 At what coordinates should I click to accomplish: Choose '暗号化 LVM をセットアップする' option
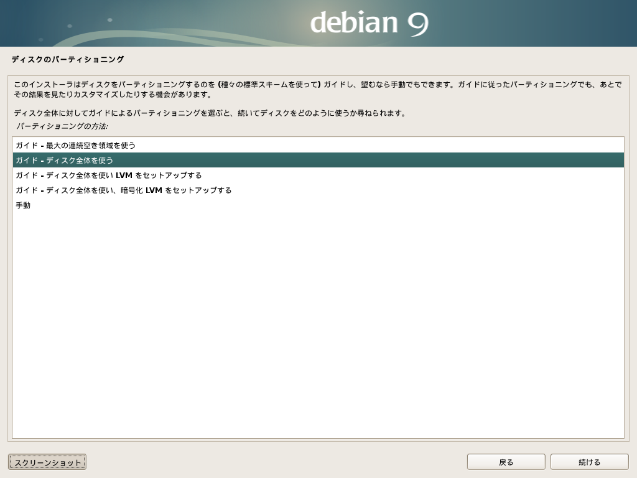click(x=318, y=190)
